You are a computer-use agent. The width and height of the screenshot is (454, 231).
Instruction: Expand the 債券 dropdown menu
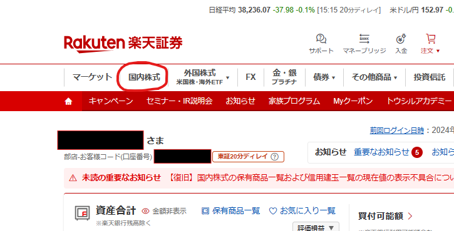click(333, 77)
